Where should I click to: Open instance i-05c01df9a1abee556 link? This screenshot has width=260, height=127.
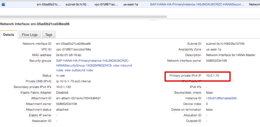221,98
